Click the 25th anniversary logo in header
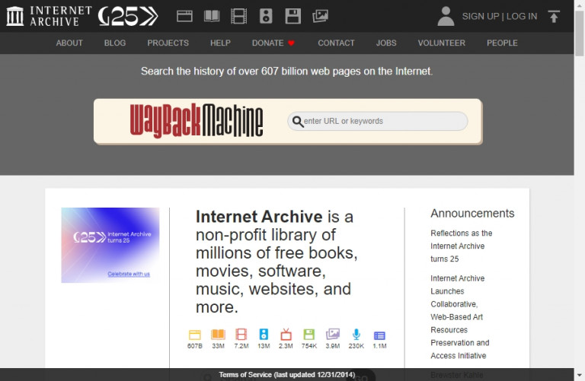 [x=128, y=17]
